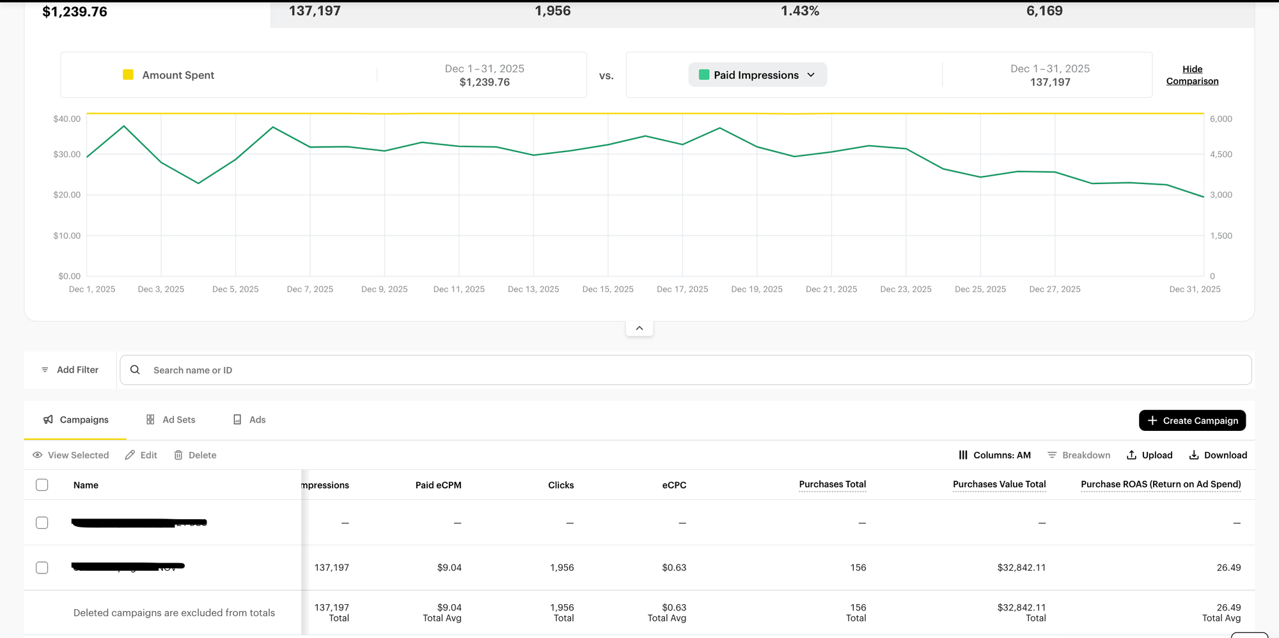Screen dimensions: 1279x638
Task: Click the eye icon for View Selected
Action: (x=38, y=455)
